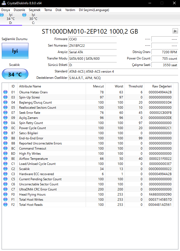
Task: Click the İyi health status button
Action: 15,51
